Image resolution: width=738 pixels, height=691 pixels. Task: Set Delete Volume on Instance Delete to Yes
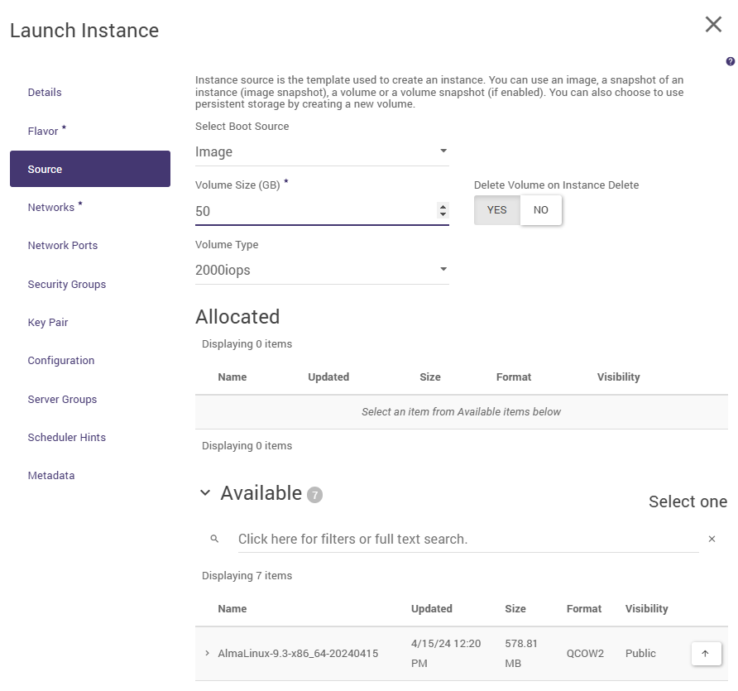[x=497, y=210]
